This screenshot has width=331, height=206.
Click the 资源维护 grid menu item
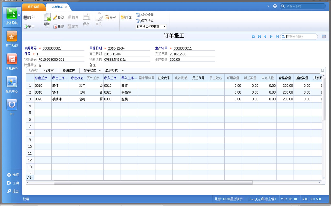[69, 70]
